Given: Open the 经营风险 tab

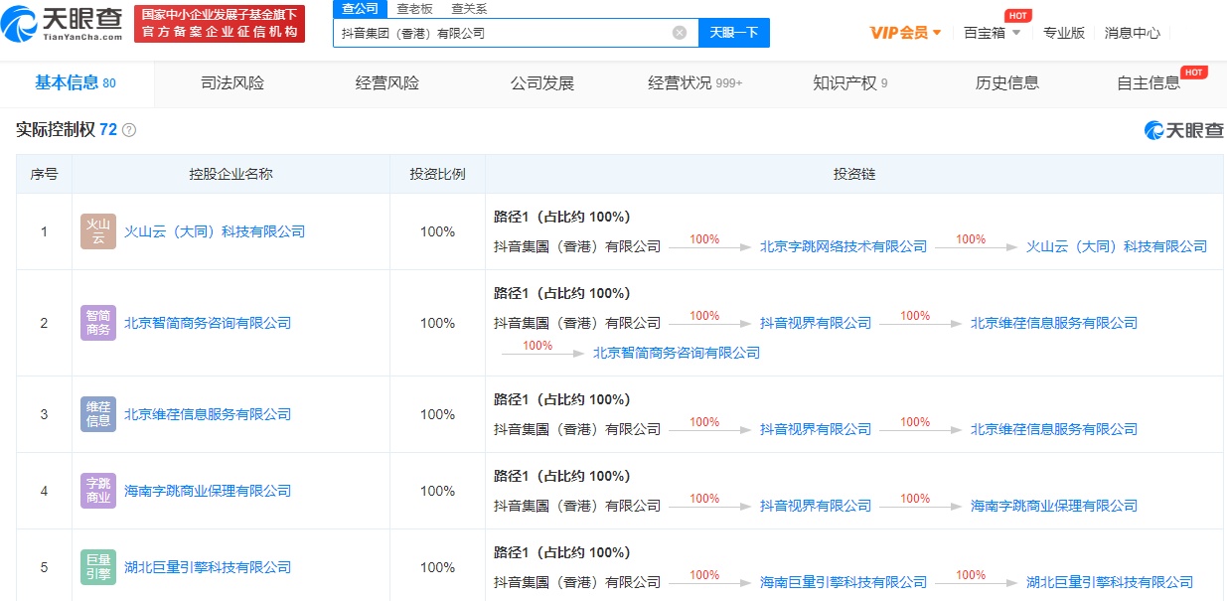Looking at the screenshot, I should click(387, 83).
